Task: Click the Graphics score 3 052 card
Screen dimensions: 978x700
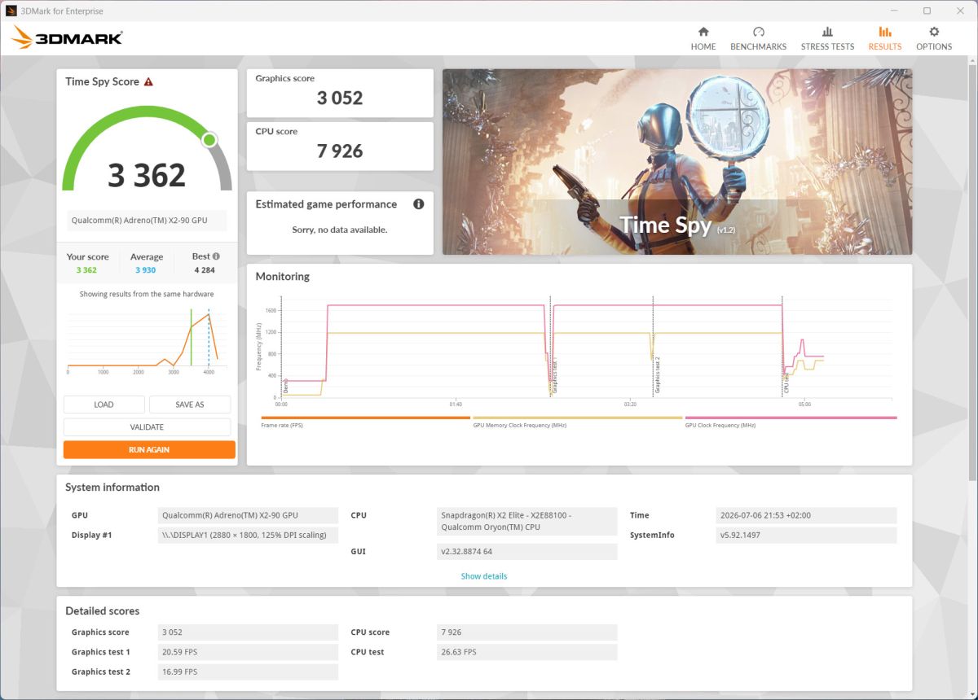Action: click(340, 93)
